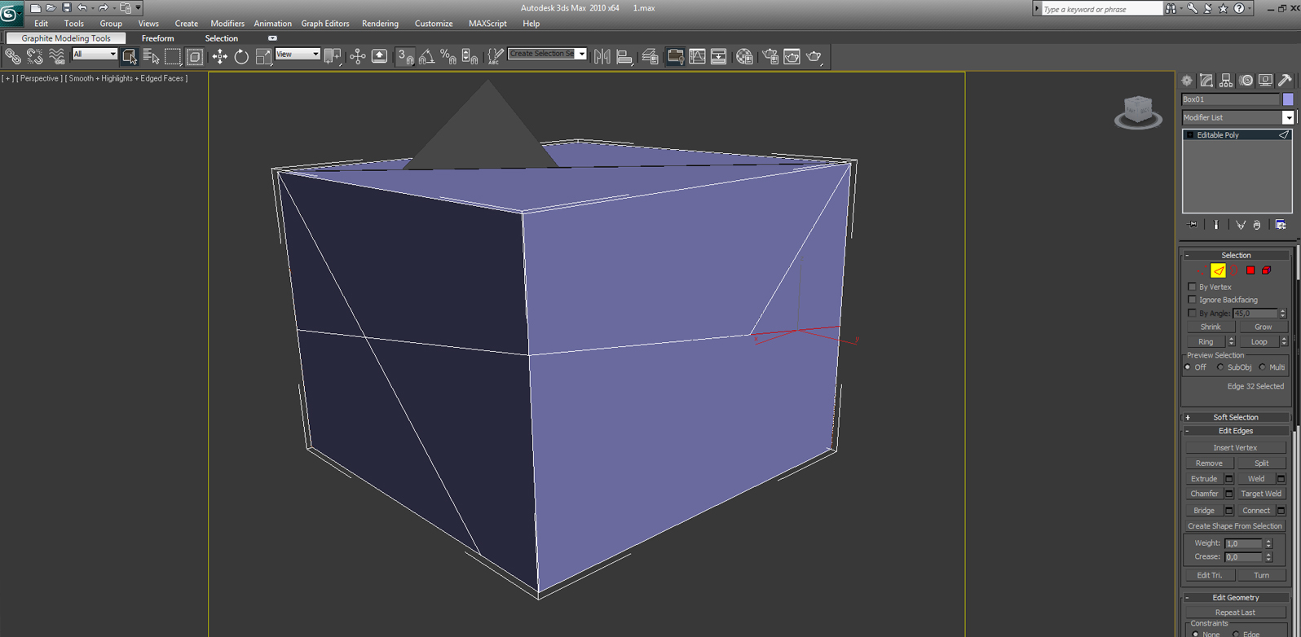The image size is (1301, 637).
Task: Open the Hierarchy command panel tab
Action: click(1226, 80)
